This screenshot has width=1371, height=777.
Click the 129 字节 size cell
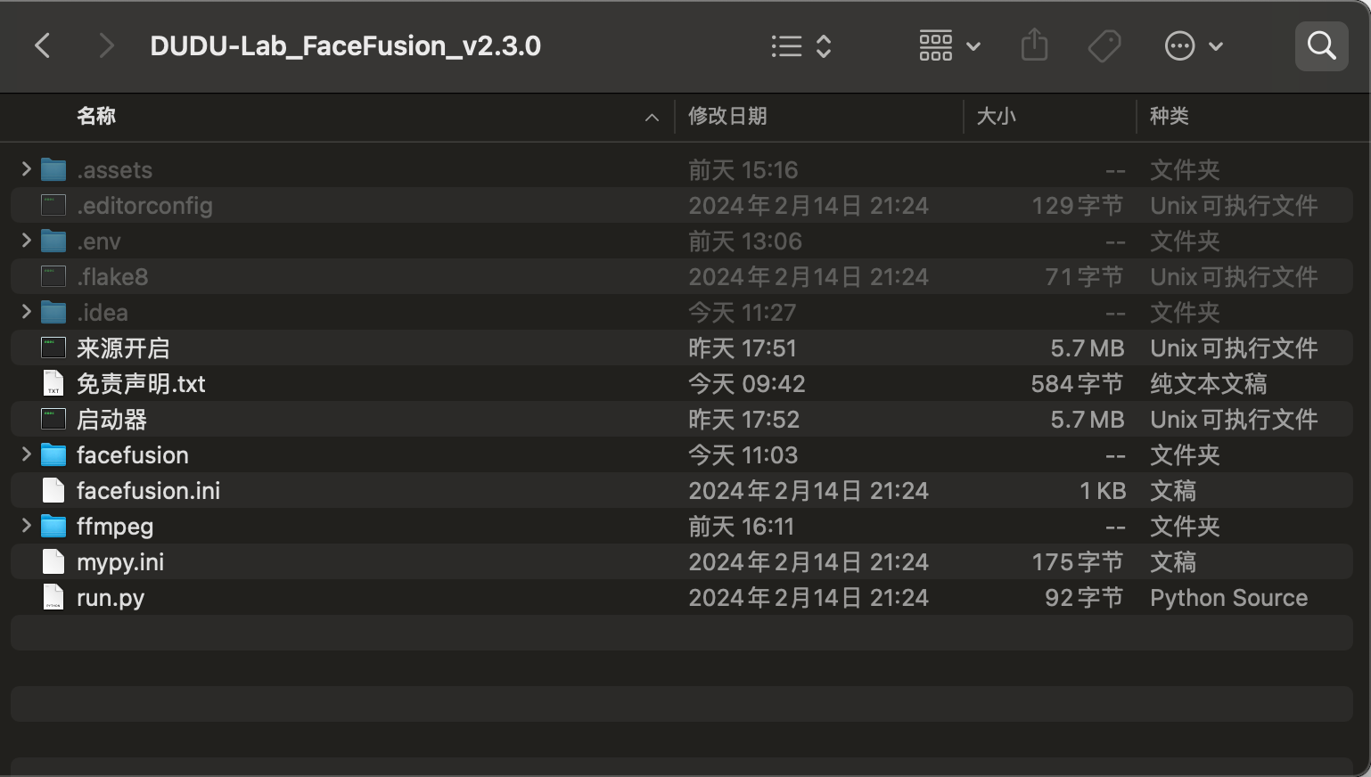tap(1078, 206)
